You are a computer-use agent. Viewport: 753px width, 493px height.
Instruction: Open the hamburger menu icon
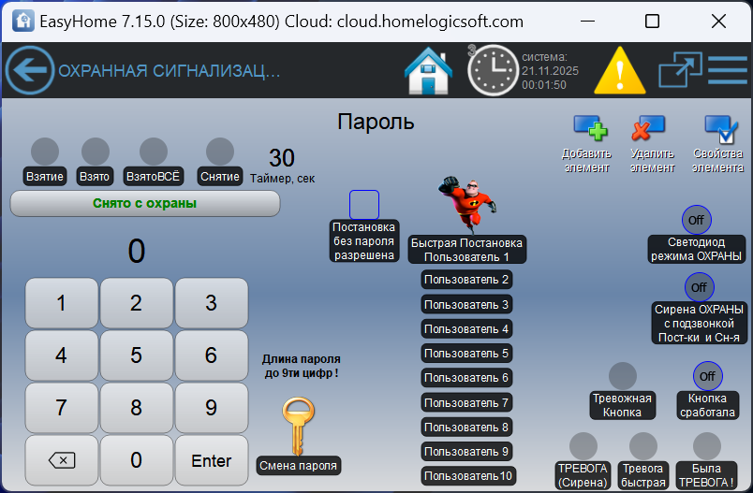pos(727,70)
